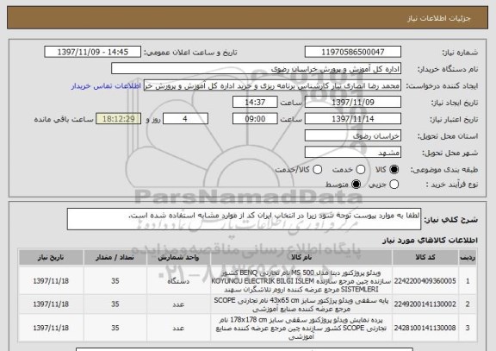
Task: Select the کالا radio button
Action: [394, 170]
